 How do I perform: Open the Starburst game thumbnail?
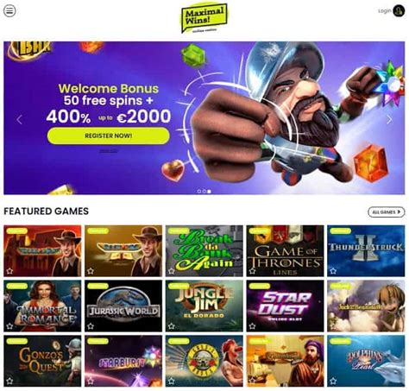pyautogui.click(x=123, y=361)
